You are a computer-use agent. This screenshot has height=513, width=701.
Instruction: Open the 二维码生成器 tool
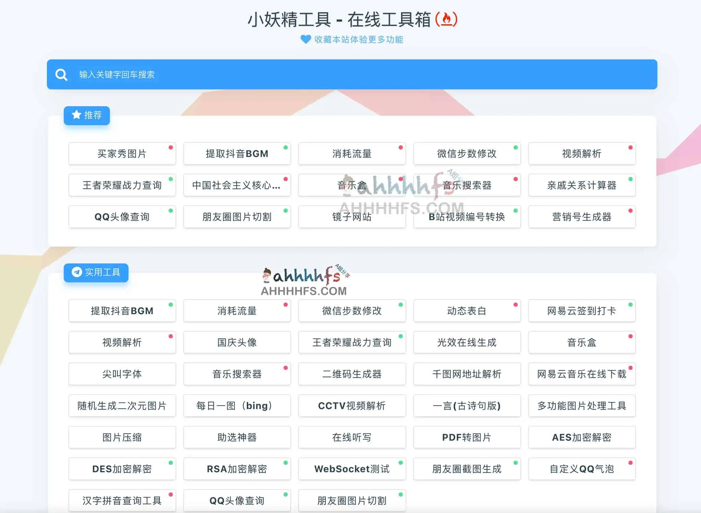click(x=352, y=374)
